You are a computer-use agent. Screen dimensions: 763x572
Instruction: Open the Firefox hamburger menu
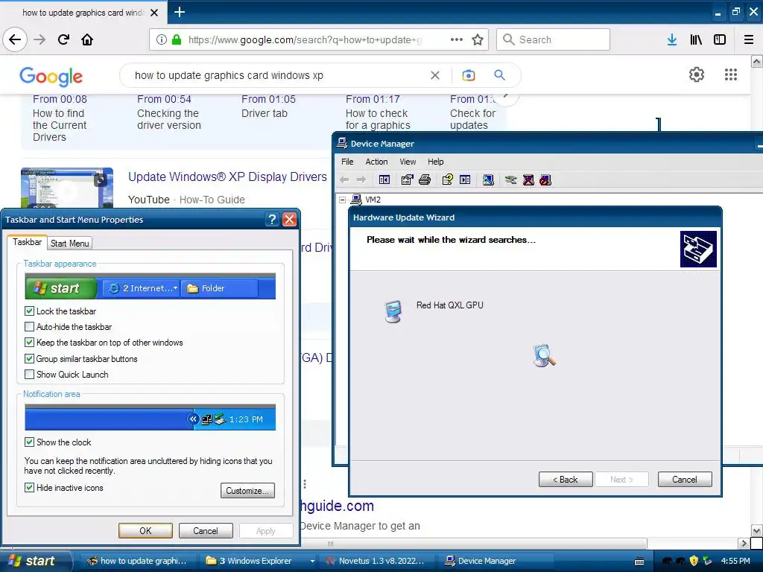749,39
